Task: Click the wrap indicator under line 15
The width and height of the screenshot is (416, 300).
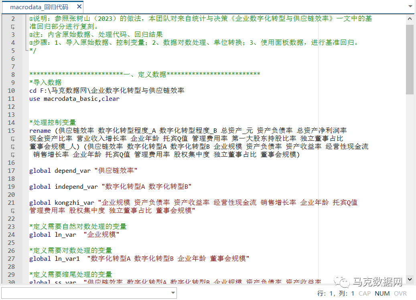Action: coord(14,138)
